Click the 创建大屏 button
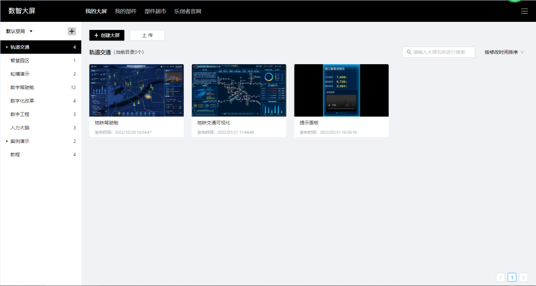Viewport: 536px width, 286px height. pyautogui.click(x=107, y=35)
